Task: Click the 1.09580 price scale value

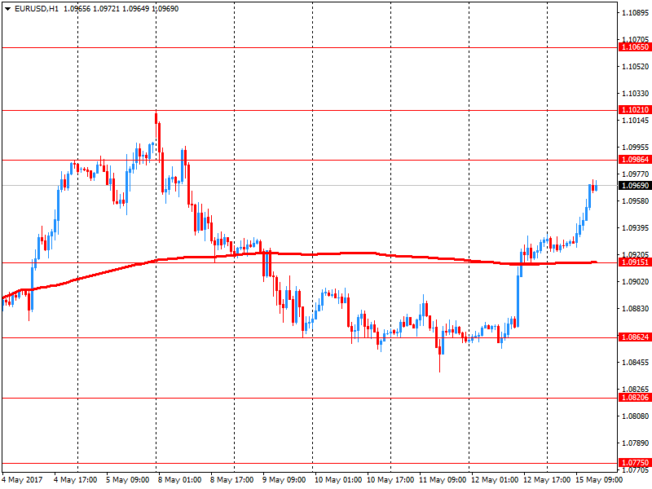Action: [636, 201]
